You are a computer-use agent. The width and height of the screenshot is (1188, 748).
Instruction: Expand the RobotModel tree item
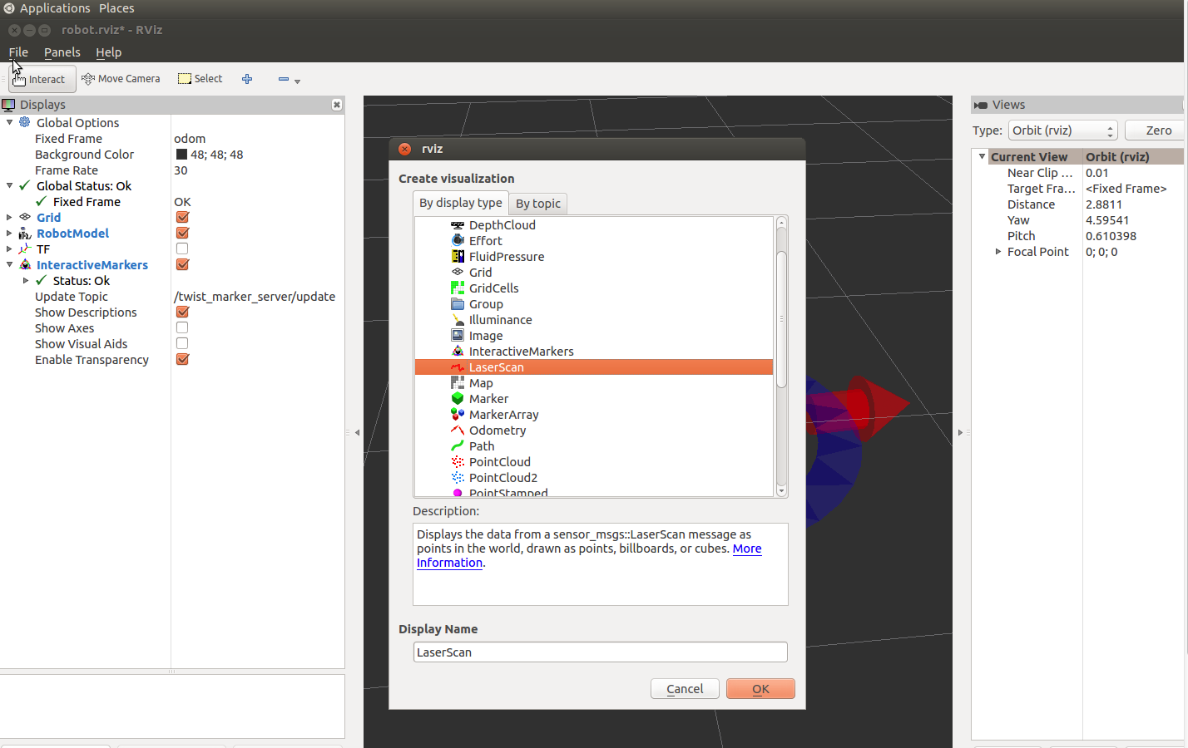coord(9,234)
